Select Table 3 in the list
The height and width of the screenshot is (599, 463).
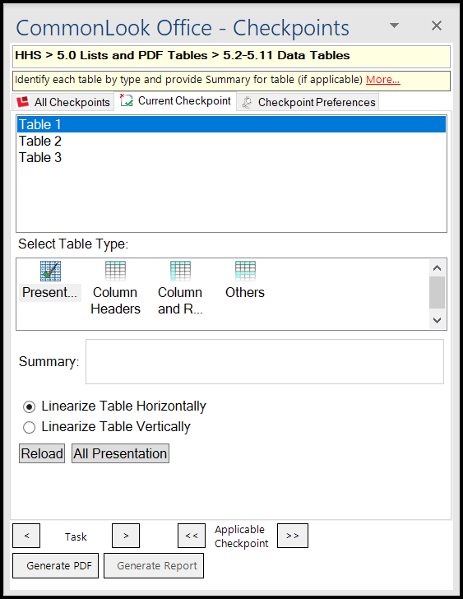tap(231, 157)
